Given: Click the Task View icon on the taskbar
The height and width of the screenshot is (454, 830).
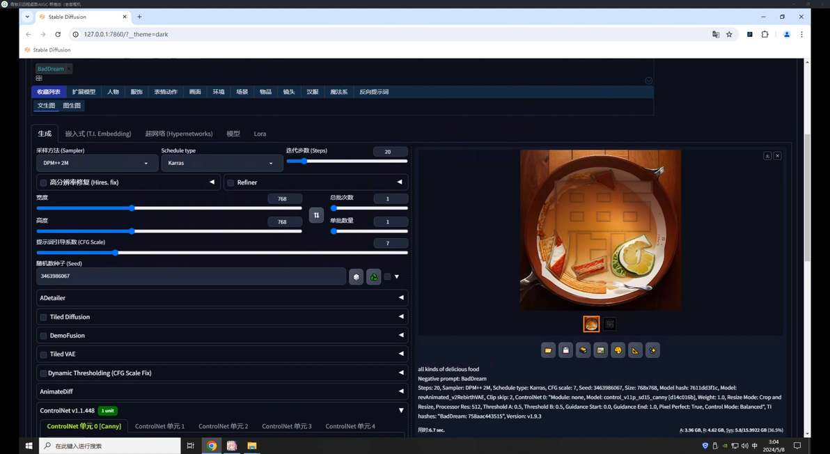Looking at the screenshot, I should click(191, 446).
